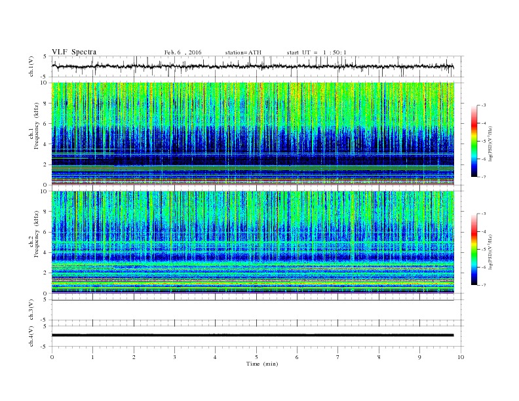Select the ch.1 "Frequency (kHz)" axis label
519x401 pixels.
(x=37, y=126)
